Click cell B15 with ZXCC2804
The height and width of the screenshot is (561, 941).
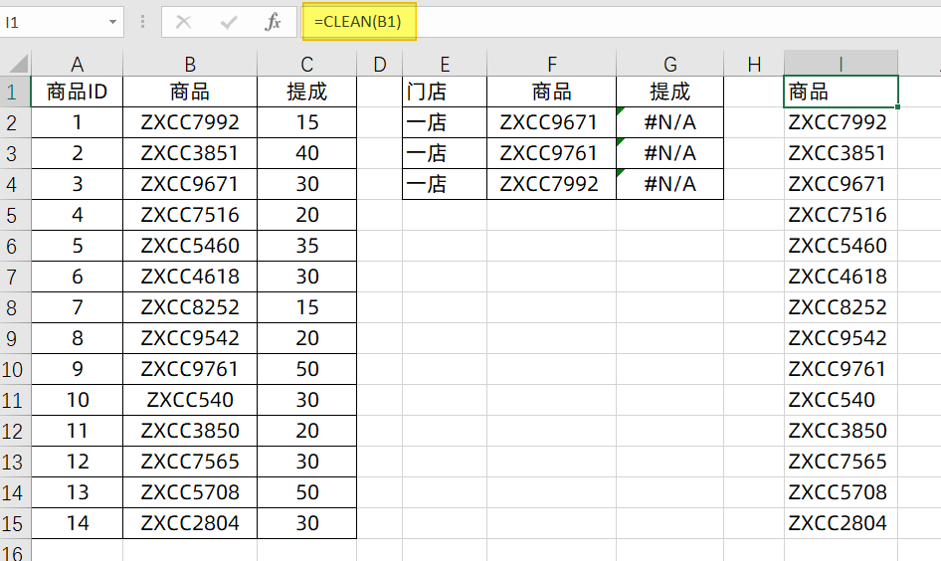[190, 523]
